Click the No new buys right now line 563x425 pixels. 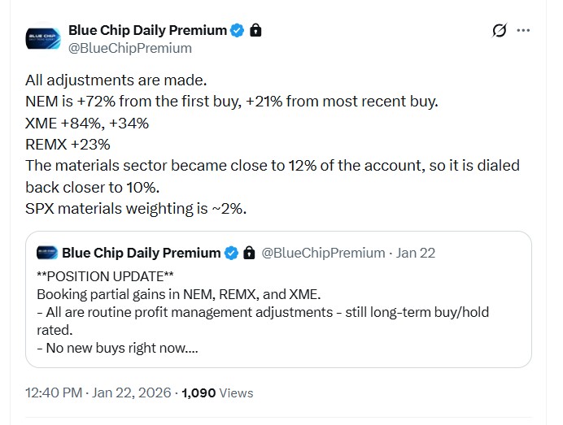pos(118,349)
